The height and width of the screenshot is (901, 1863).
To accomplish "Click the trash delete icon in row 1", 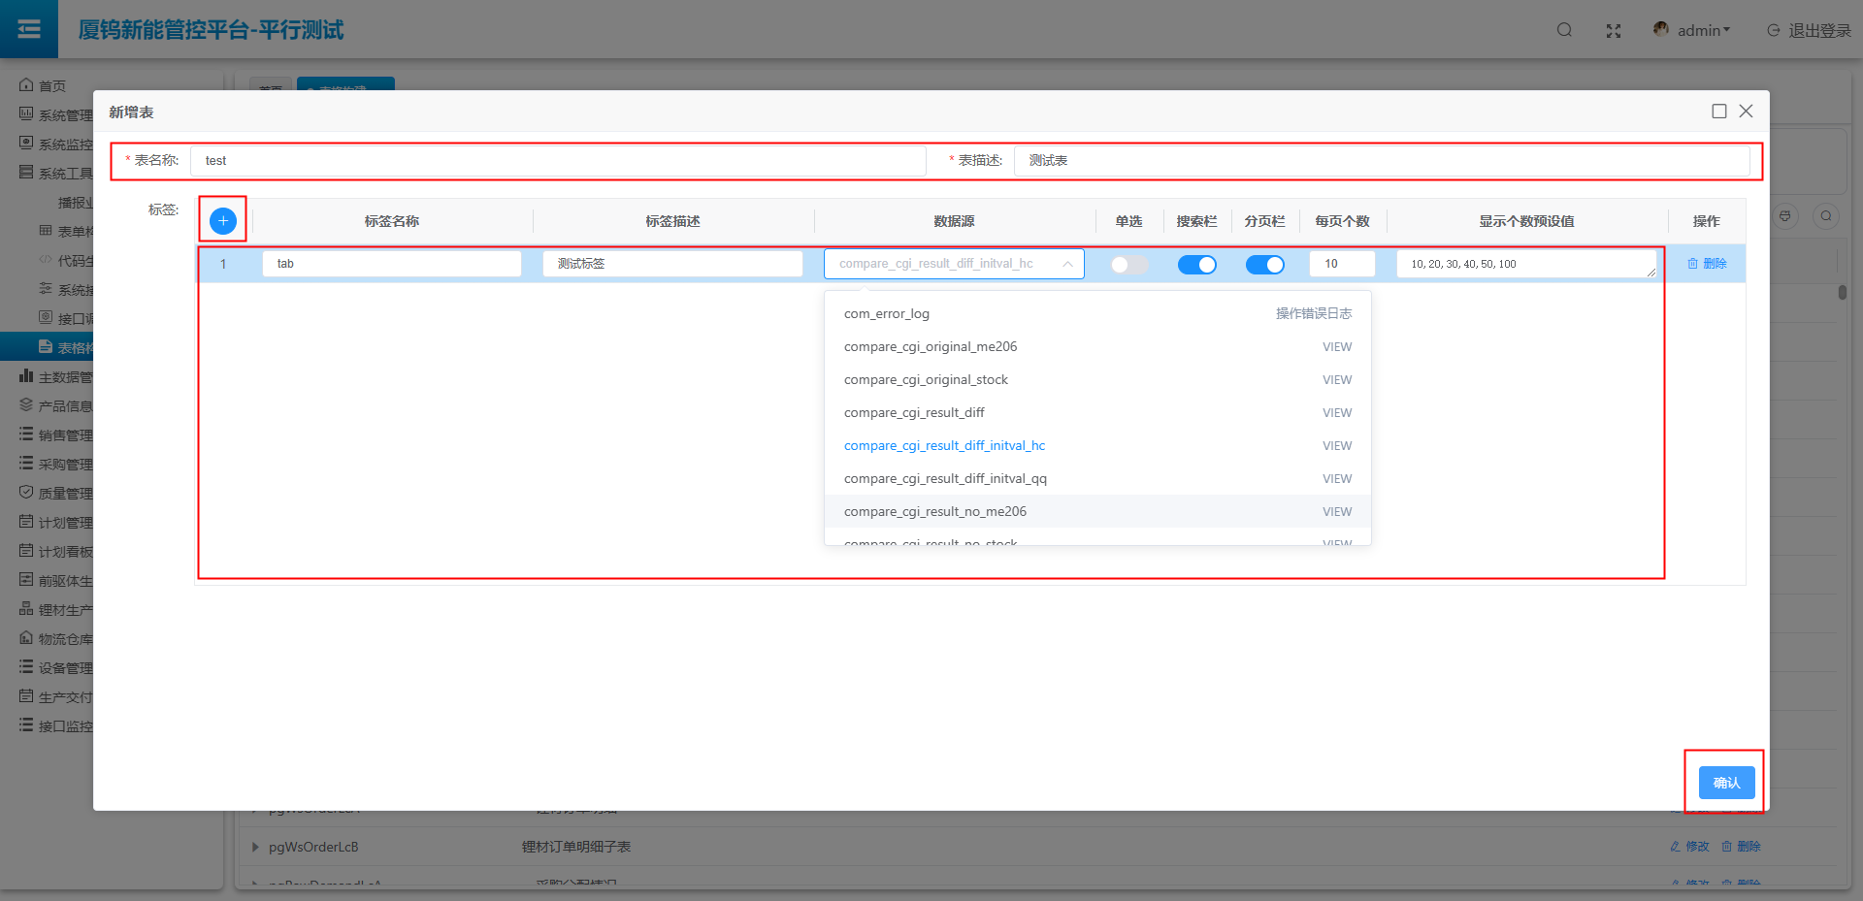I will pos(1693,264).
